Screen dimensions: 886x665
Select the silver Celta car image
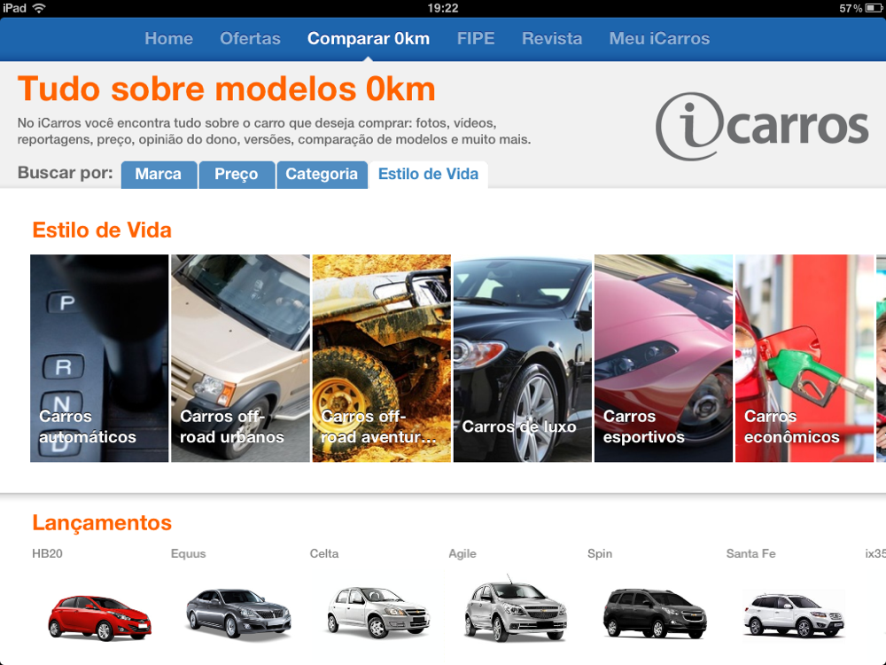coord(377,613)
